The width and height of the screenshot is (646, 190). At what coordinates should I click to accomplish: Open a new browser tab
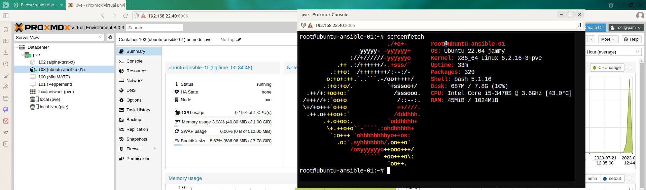pyautogui.click(x=131, y=5)
